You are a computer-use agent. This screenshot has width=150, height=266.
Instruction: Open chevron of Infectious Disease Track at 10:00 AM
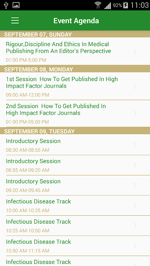coord(135,205)
